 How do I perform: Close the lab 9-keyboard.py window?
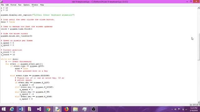pos(196,2)
